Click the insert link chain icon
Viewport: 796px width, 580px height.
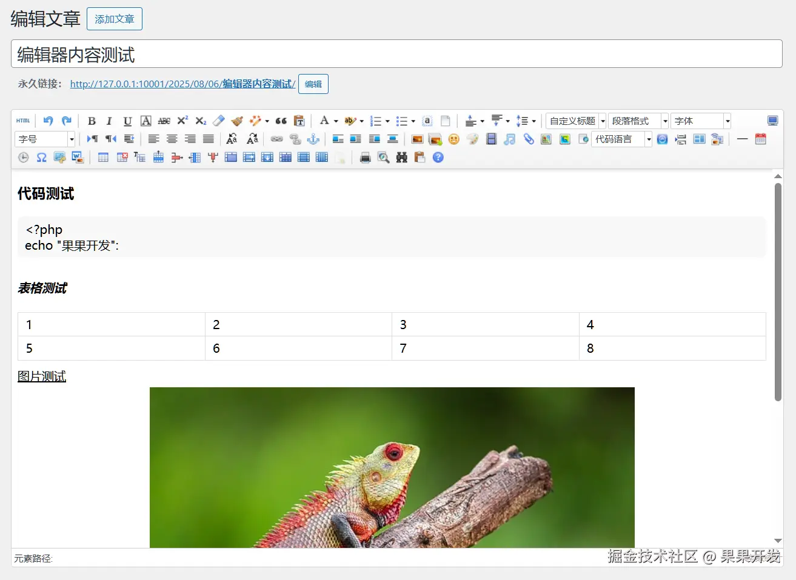point(277,139)
